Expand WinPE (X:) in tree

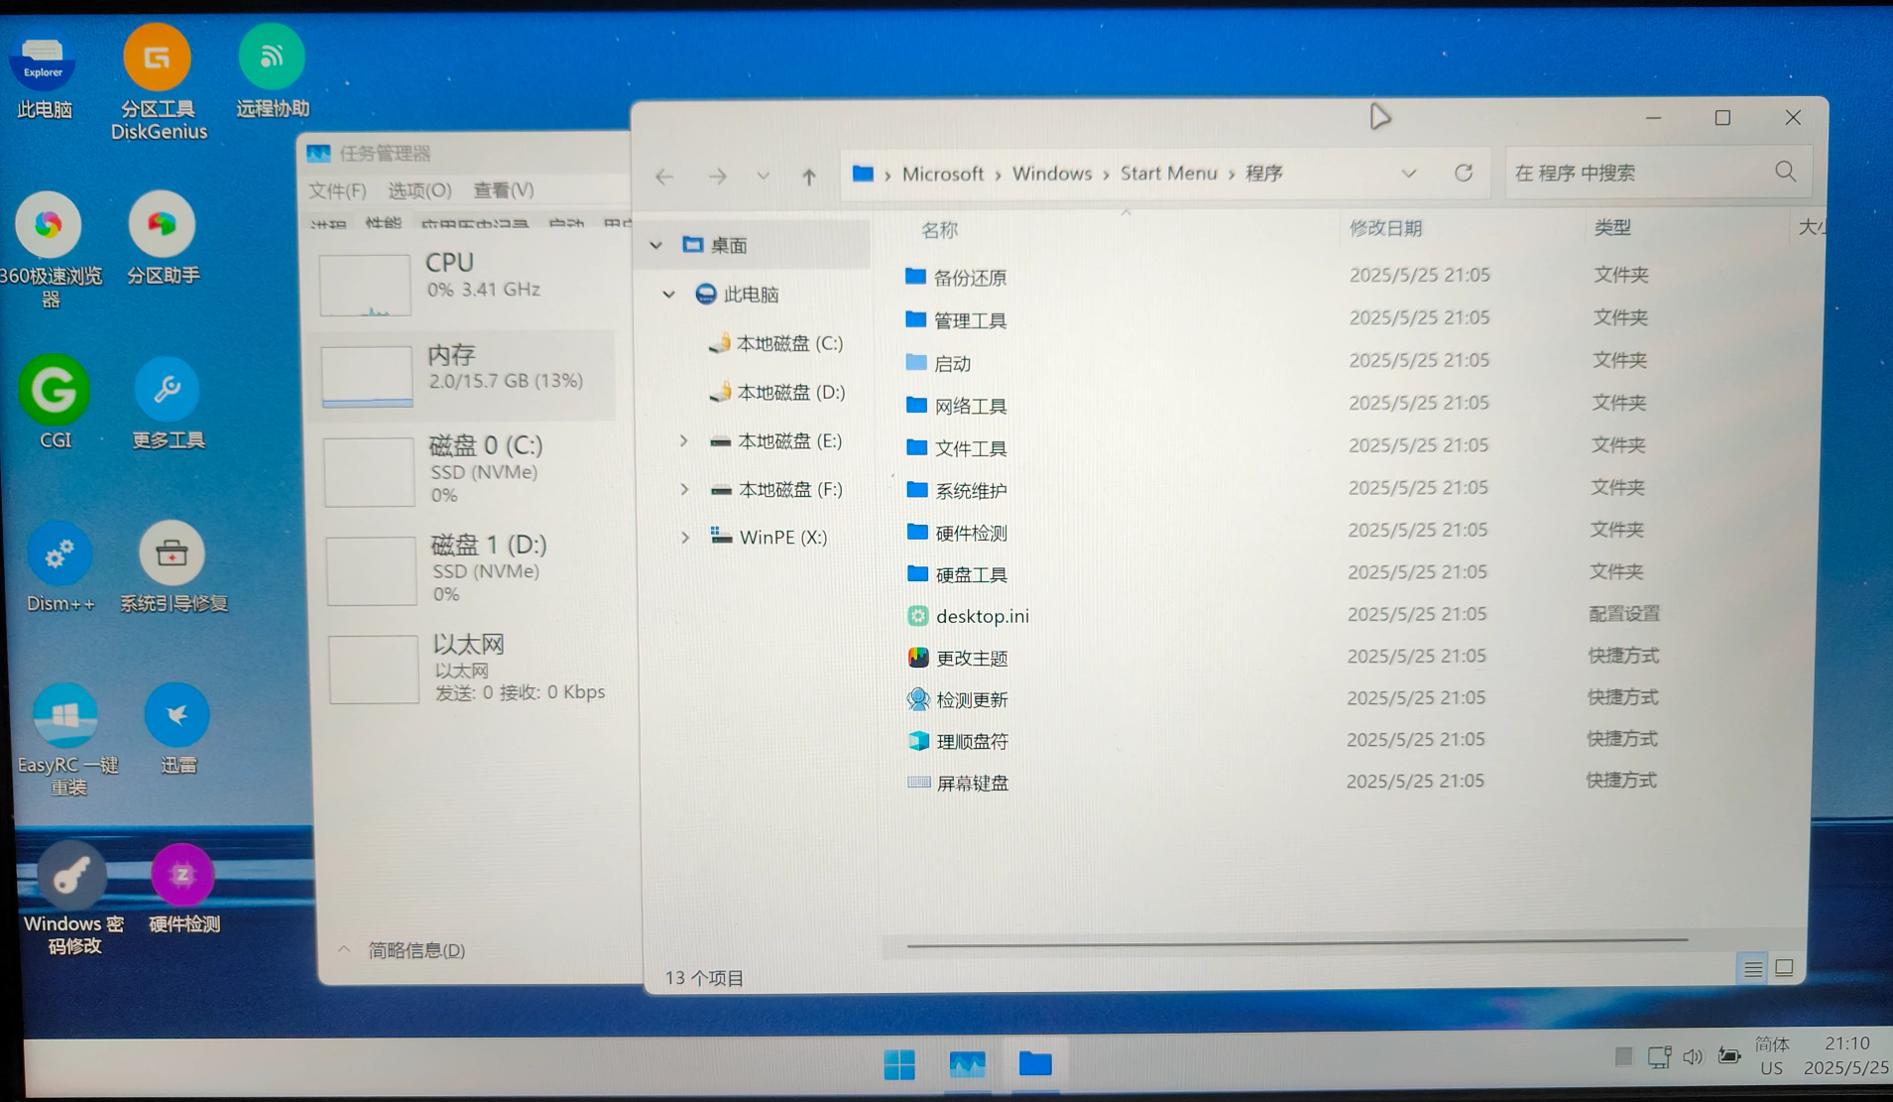pos(685,537)
